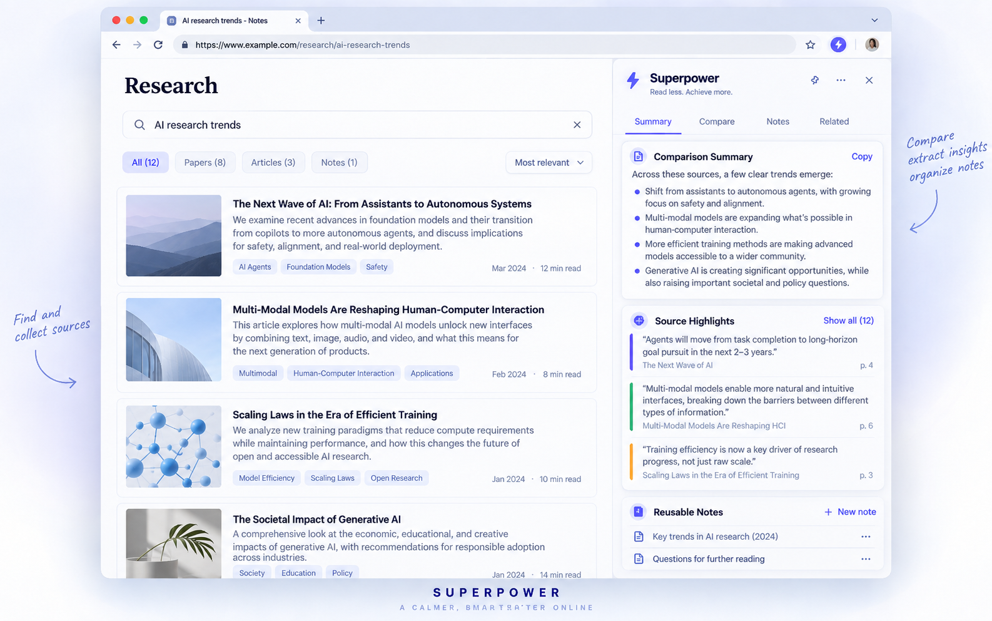Open the Related tab
This screenshot has height=621, width=992.
(x=834, y=121)
